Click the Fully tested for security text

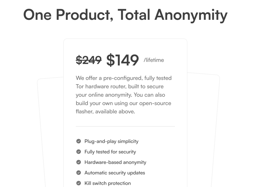110,152
